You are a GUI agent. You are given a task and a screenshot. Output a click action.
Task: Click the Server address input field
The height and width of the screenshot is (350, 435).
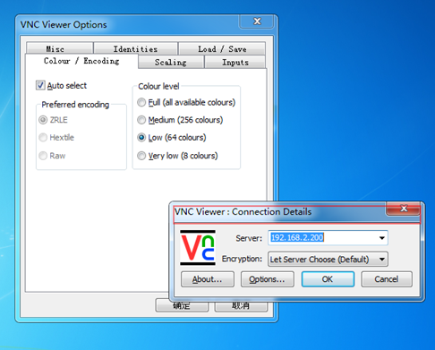322,238
